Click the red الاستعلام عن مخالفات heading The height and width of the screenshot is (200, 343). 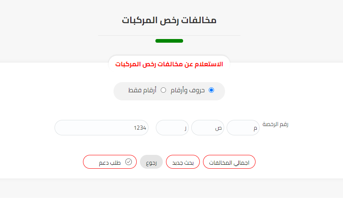click(x=169, y=65)
